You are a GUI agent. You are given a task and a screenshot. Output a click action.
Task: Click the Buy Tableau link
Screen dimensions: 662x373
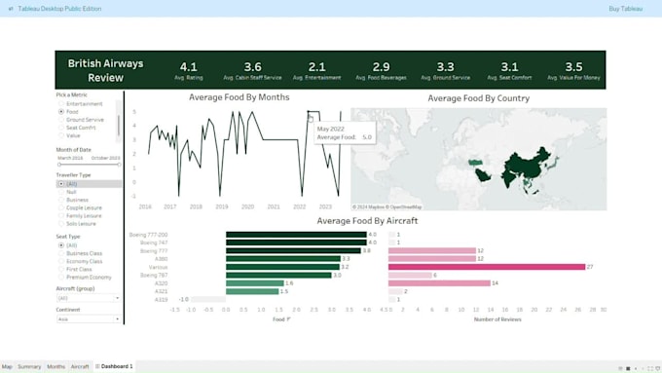(x=625, y=9)
